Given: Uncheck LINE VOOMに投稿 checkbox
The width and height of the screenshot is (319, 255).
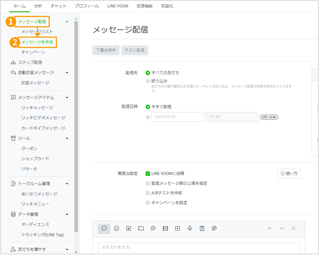Looking at the screenshot, I should tap(148, 174).
